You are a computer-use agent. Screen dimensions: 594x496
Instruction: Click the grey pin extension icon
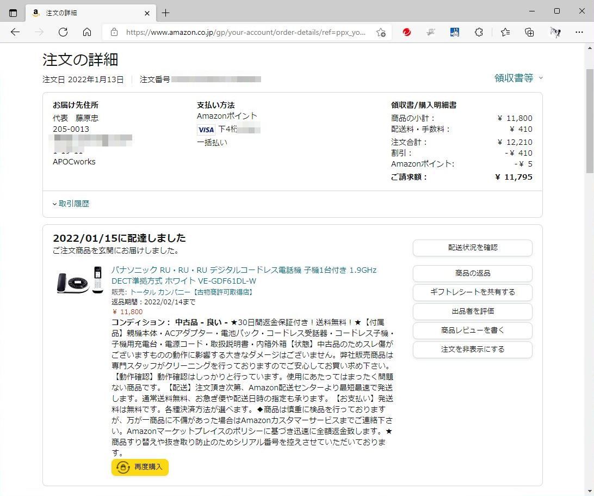[431, 32]
